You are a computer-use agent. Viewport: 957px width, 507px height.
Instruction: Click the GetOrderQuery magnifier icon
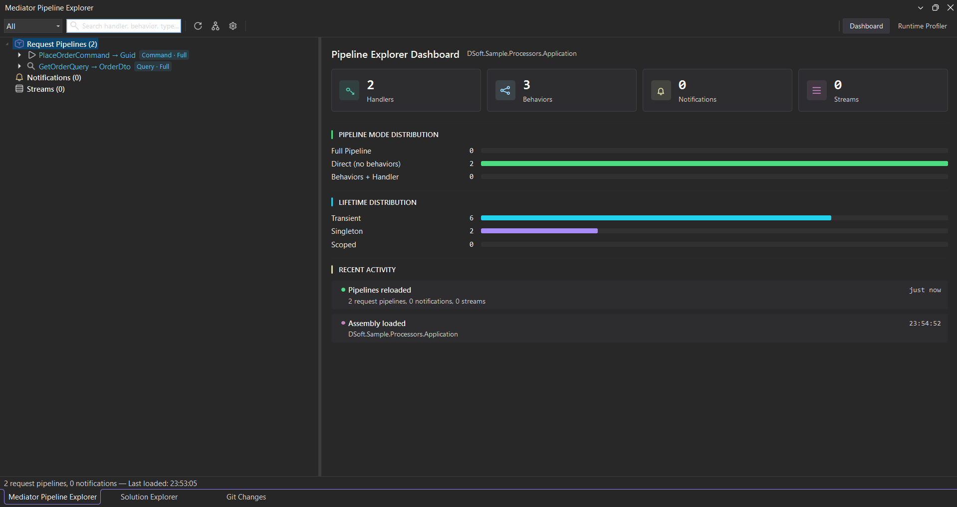pos(31,66)
